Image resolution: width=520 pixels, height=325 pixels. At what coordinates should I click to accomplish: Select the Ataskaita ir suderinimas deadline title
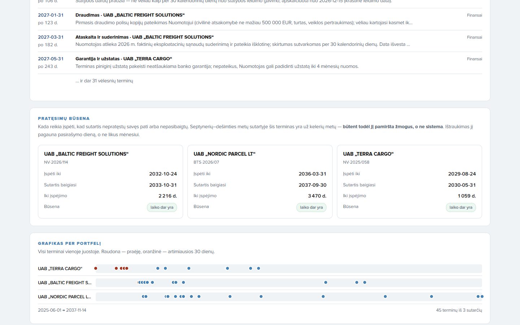coord(144,37)
